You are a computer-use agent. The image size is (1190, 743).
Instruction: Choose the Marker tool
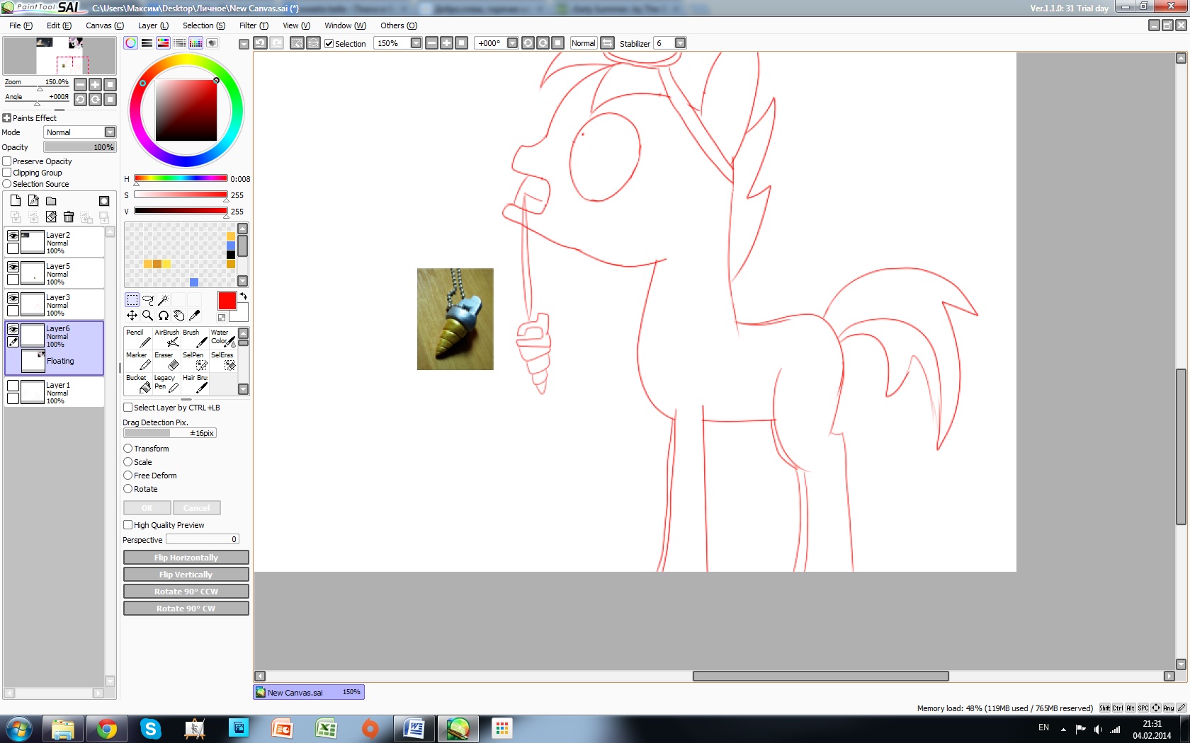[x=138, y=361]
